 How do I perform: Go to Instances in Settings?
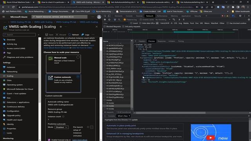pos(11,67)
